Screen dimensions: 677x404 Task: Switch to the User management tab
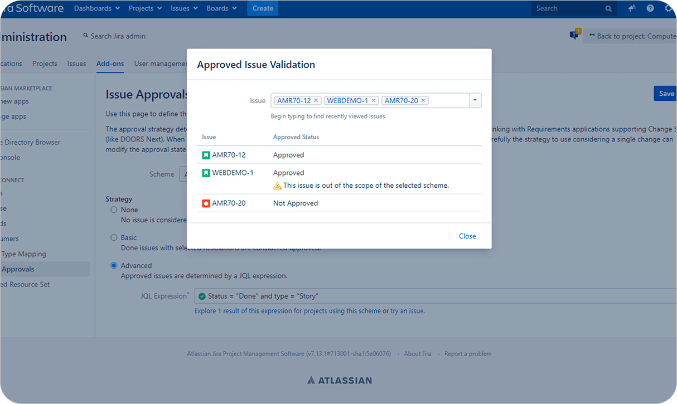pyautogui.click(x=161, y=64)
